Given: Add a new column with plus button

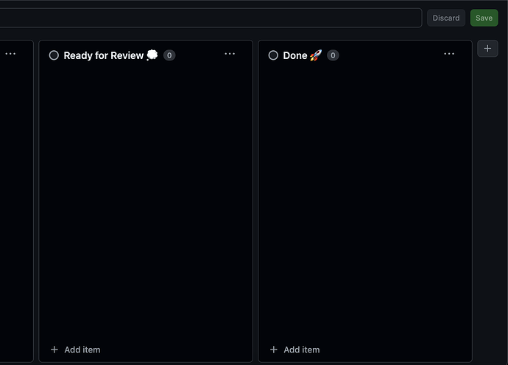Looking at the screenshot, I should [487, 48].
